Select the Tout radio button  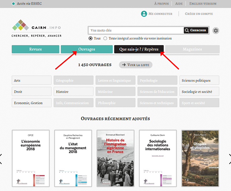click(91, 38)
